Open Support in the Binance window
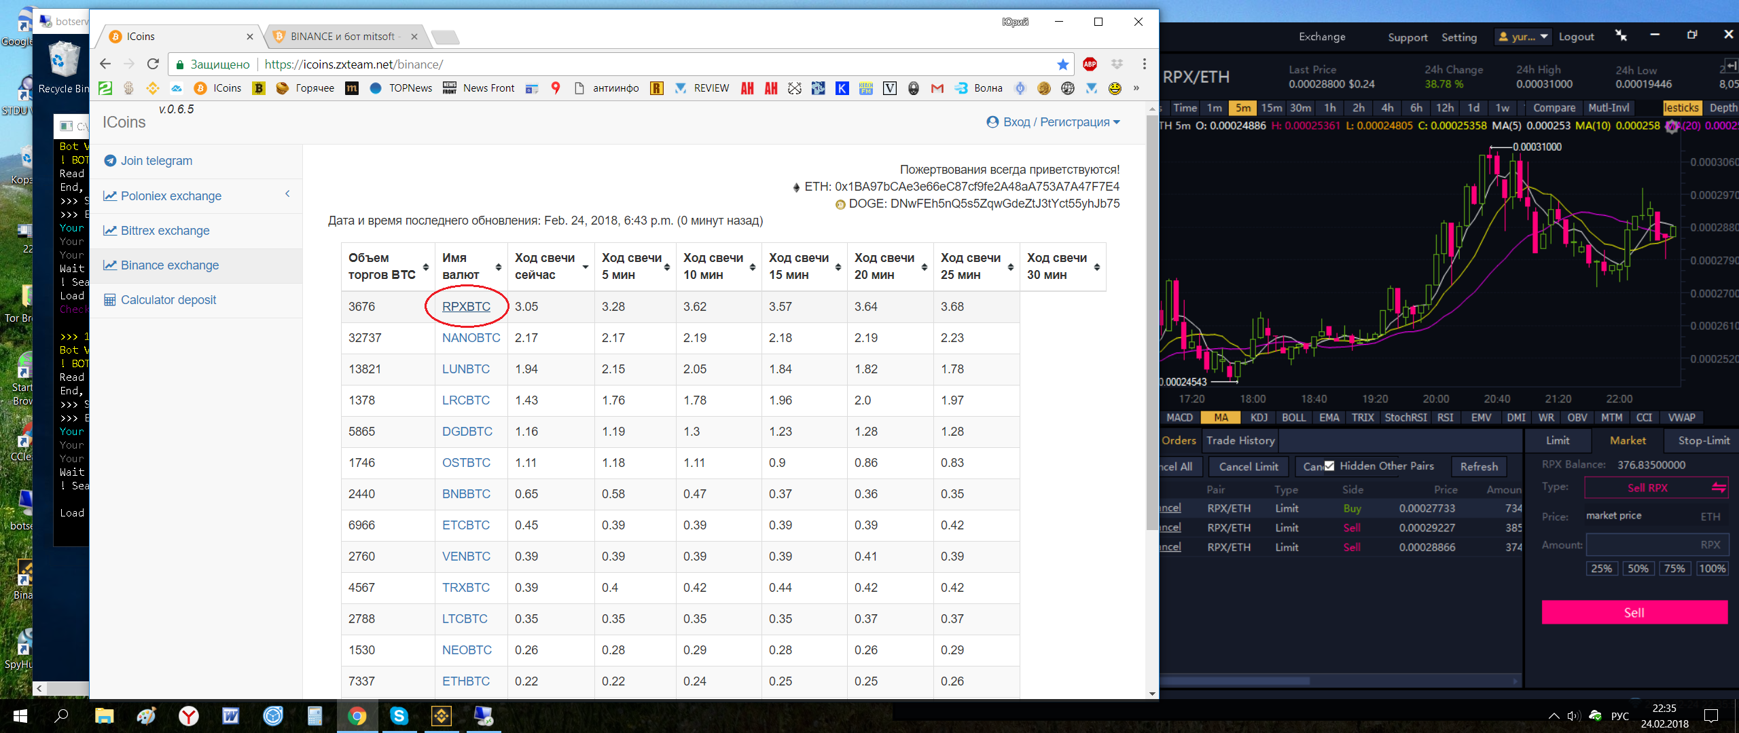 (1408, 37)
